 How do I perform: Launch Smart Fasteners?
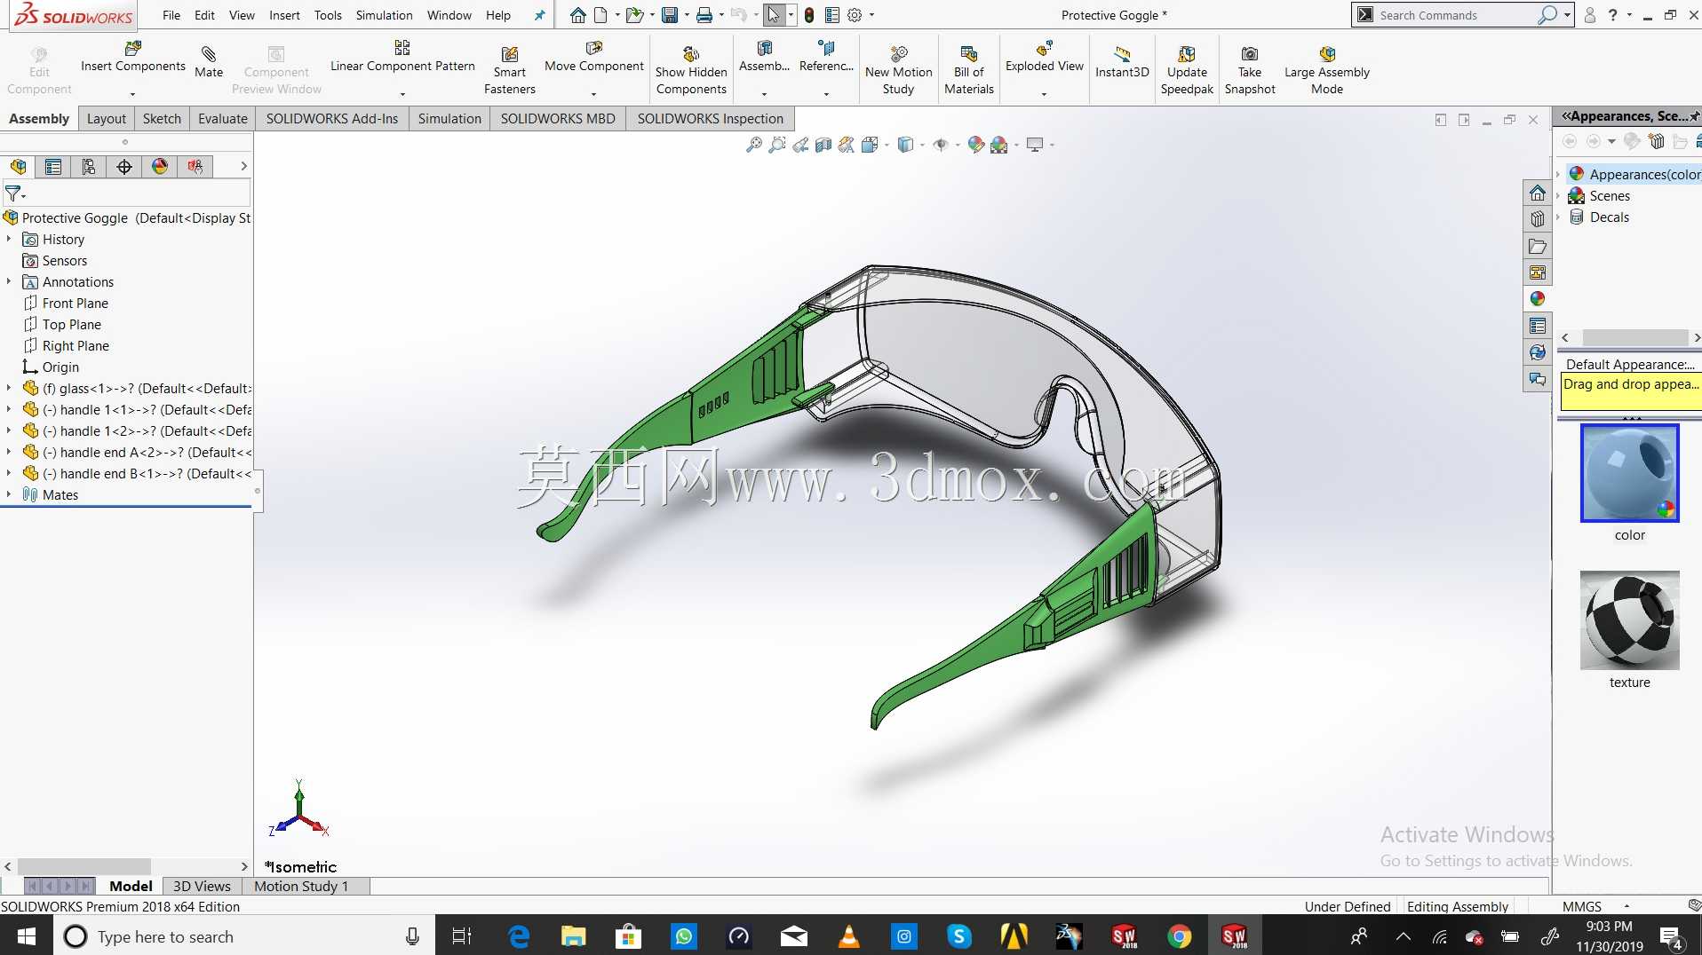coord(510,71)
